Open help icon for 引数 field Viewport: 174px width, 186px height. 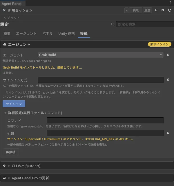[168, 133]
